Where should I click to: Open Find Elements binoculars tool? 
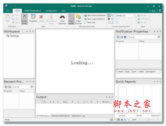(62, 19)
